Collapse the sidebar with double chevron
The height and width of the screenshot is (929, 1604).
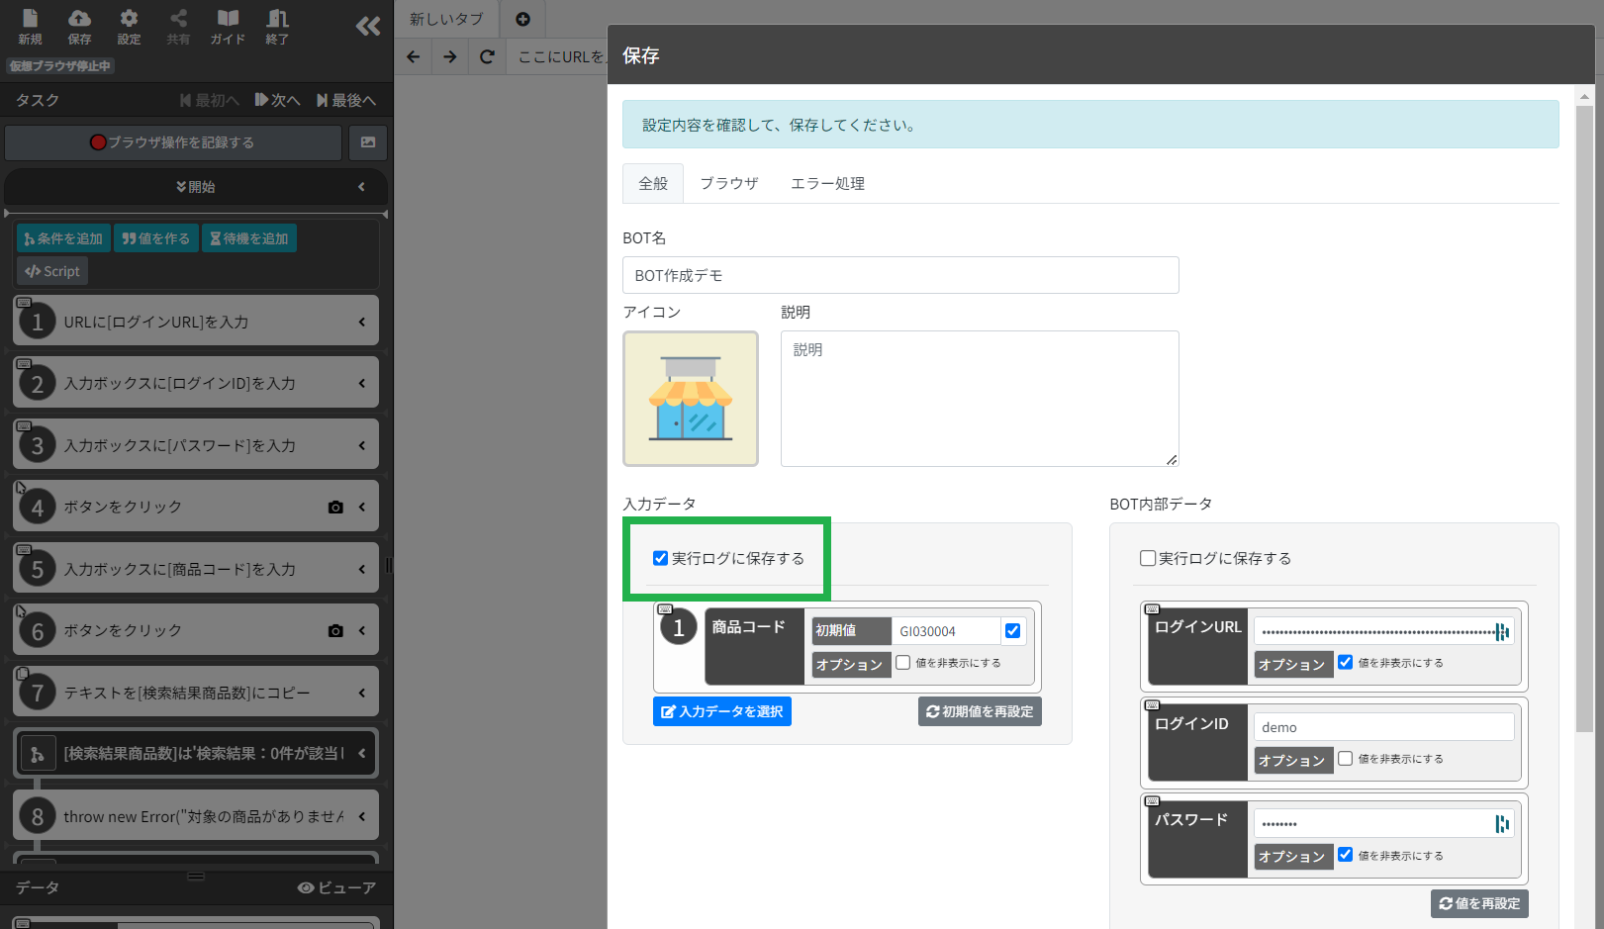[x=368, y=27]
